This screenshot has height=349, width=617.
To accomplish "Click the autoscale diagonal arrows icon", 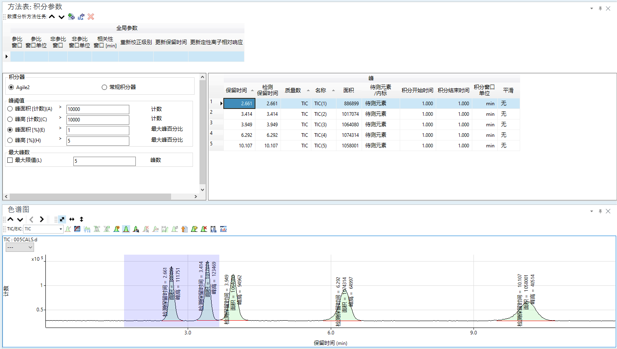I will tap(62, 219).
